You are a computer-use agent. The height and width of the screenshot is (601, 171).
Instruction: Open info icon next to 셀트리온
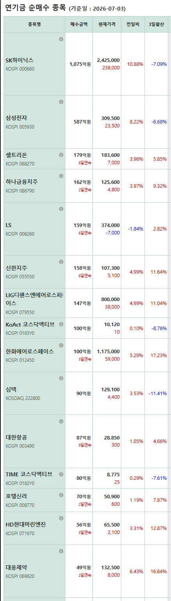click(x=61, y=155)
